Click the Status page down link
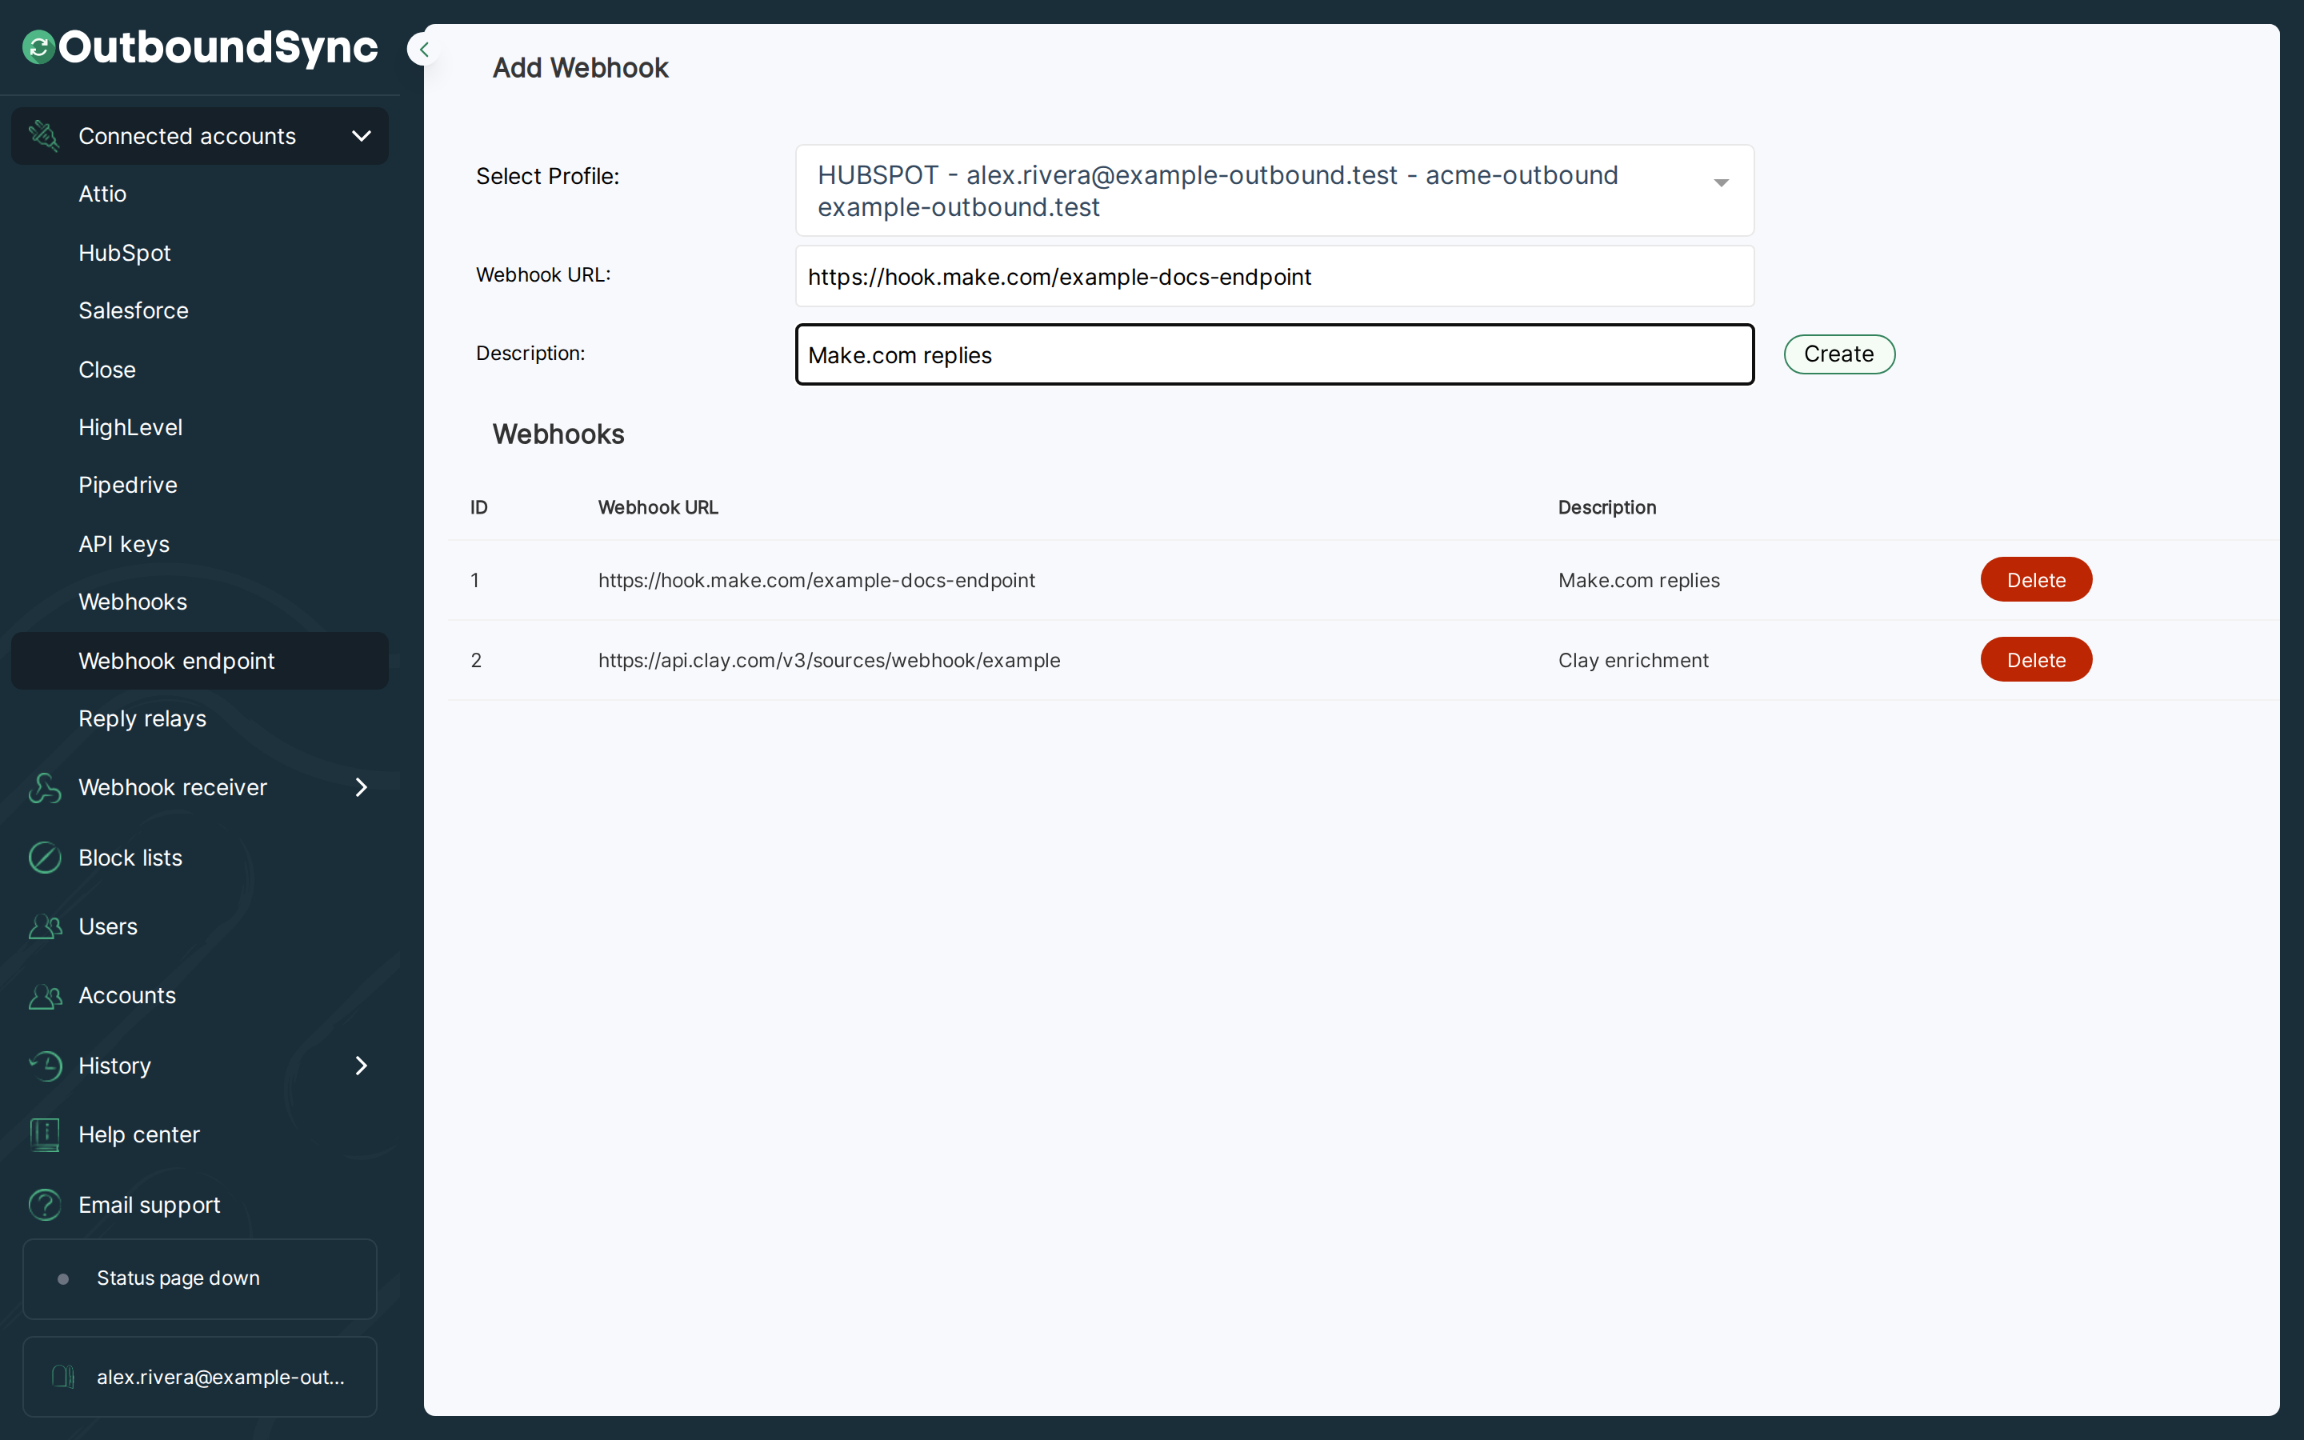 click(199, 1279)
